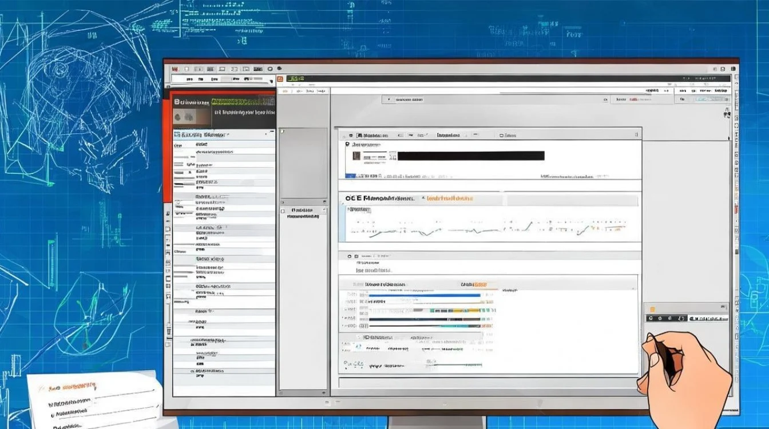This screenshot has width=769, height=429.
Task: Click the first icon in the dark bottom-right strip
Action: (x=651, y=318)
